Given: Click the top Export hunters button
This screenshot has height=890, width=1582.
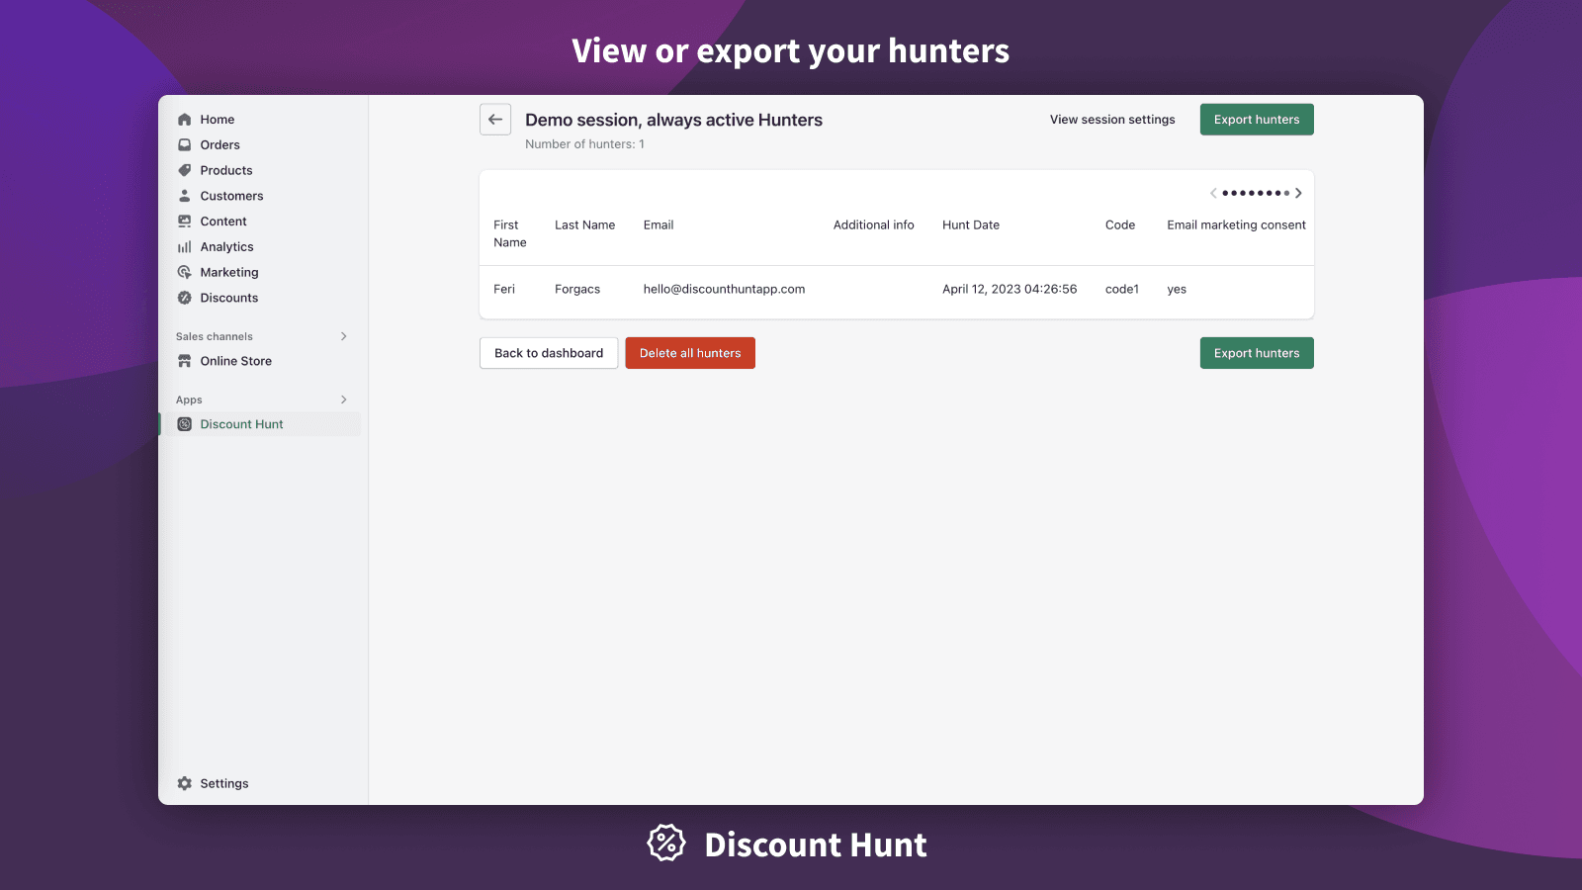Looking at the screenshot, I should click(x=1257, y=120).
